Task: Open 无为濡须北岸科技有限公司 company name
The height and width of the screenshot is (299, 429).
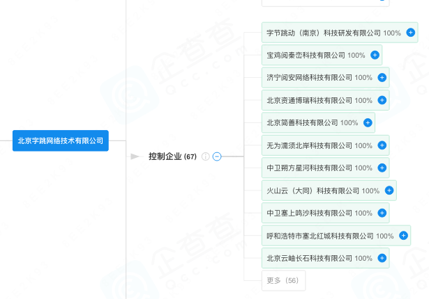Action: point(310,146)
